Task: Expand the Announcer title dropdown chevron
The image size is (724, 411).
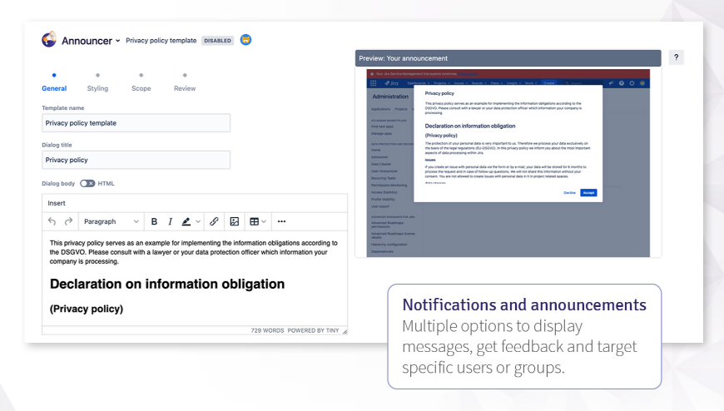Action: coord(118,41)
